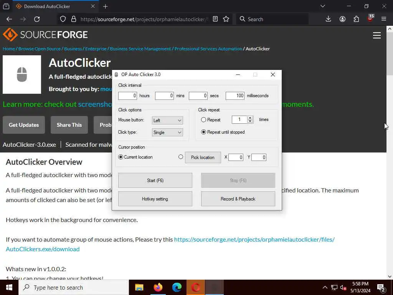Open Hotkey setting
393x295 pixels.
(x=155, y=199)
